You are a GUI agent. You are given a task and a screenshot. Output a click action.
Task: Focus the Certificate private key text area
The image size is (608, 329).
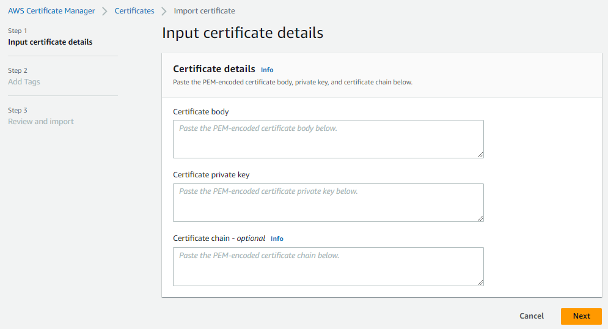pos(328,202)
